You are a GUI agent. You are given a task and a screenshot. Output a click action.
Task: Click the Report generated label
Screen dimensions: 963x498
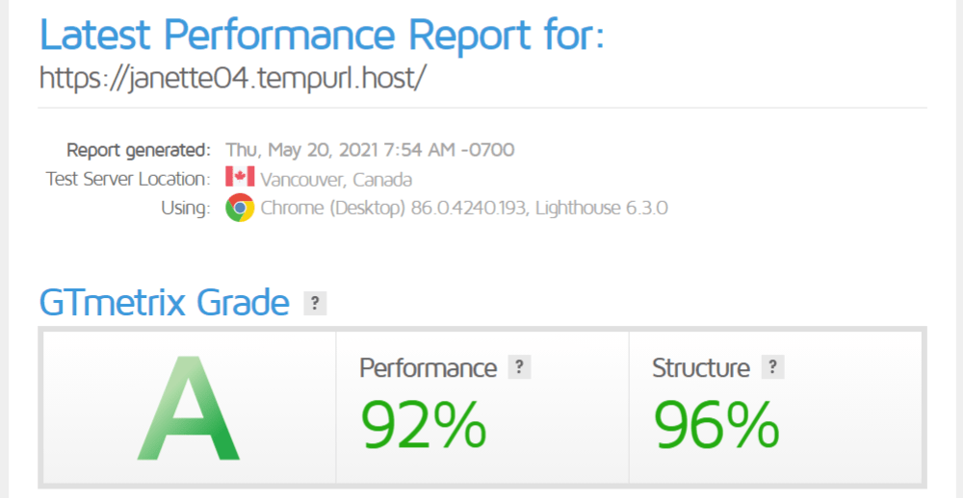pos(139,150)
